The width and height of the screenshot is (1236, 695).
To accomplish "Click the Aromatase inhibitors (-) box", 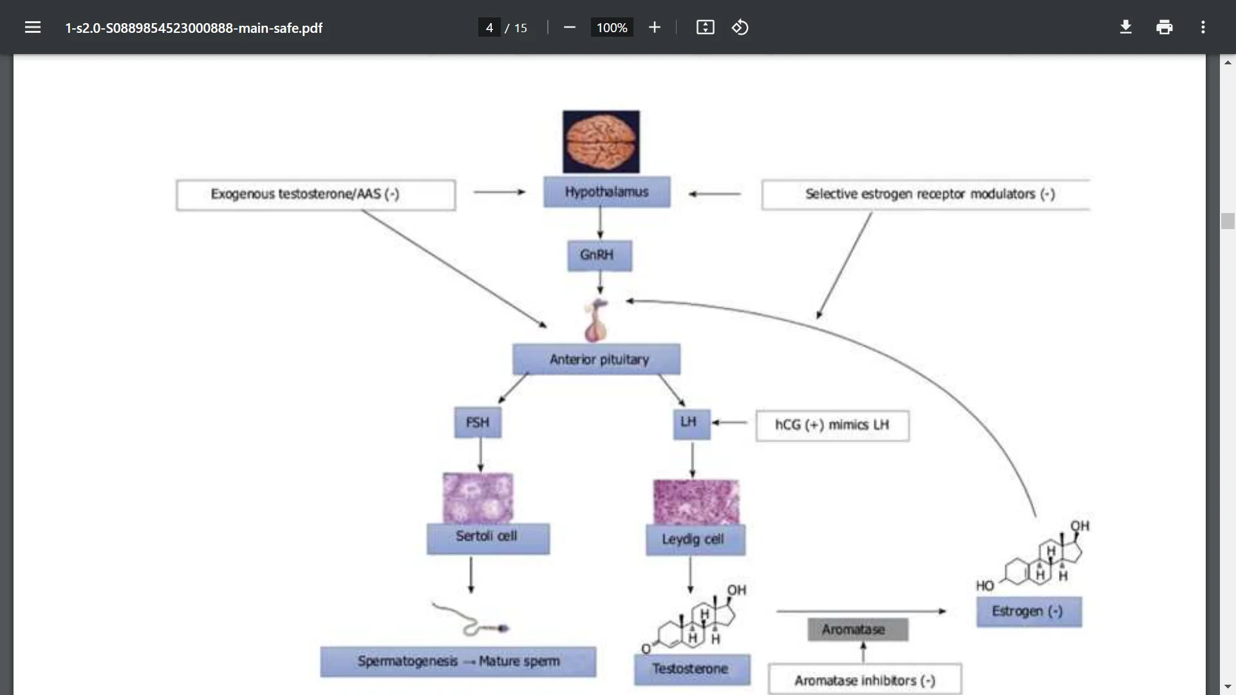I will pos(865,680).
